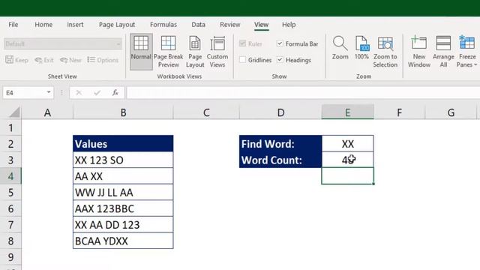Select row 3 header
This screenshot has width=480, height=270.
click(10, 160)
